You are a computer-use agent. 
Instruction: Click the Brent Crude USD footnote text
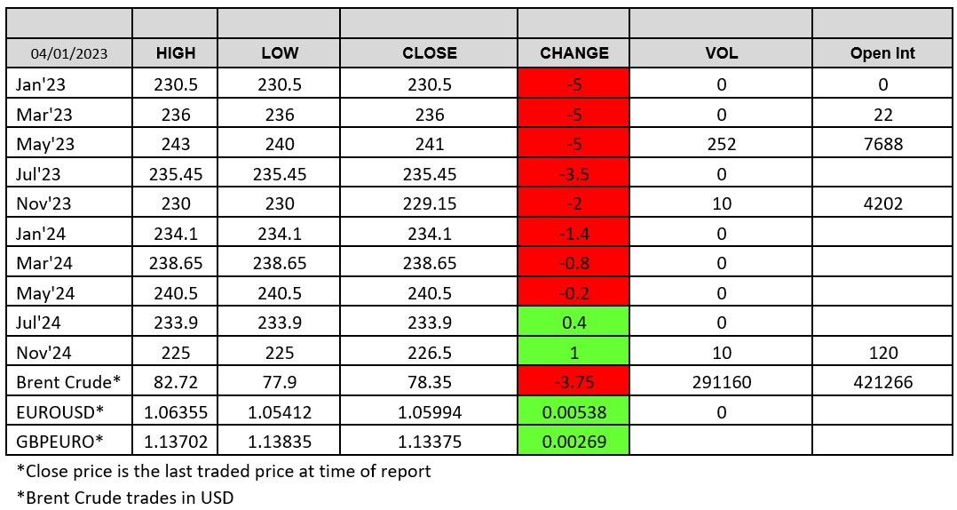[125, 498]
